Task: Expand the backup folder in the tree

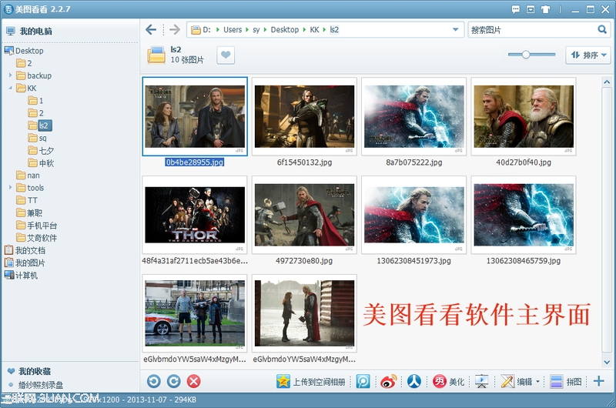Action: point(11,75)
